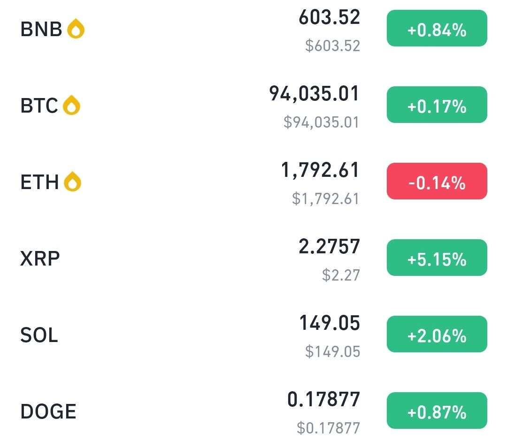This screenshot has width=507, height=441.
Task: Select the DOGE price 0.17877
Action: click(x=323, y=399)
